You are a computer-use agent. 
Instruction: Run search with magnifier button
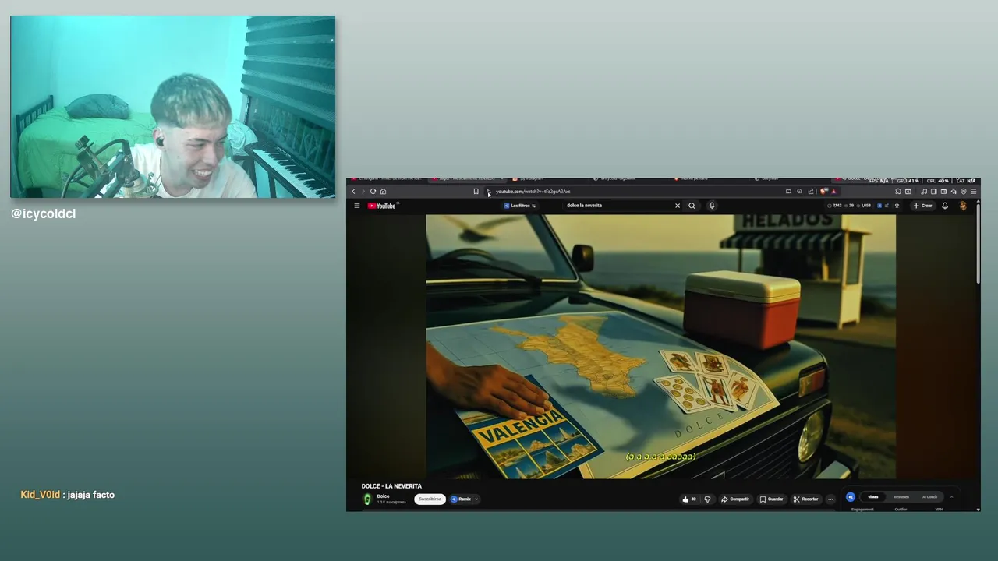point(692,206)
